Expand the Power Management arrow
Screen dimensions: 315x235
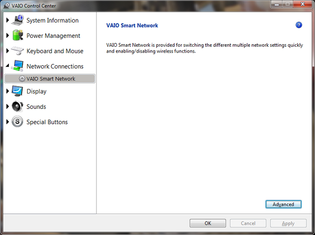(x=7, y=36)
